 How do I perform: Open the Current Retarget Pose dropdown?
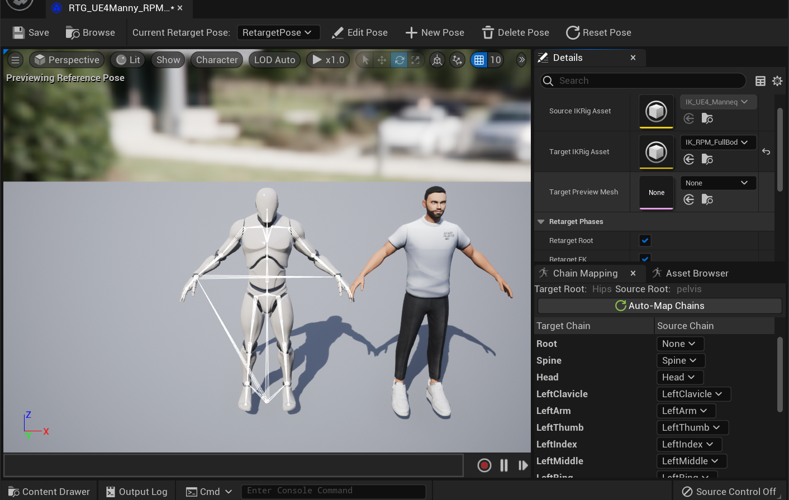[278, 32]
